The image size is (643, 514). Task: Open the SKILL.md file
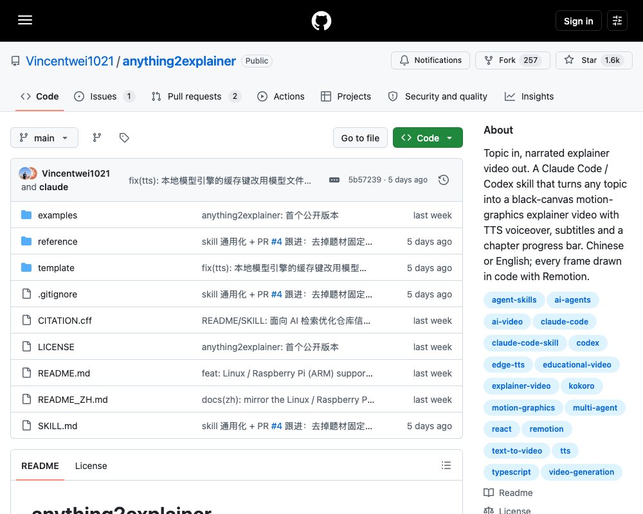pos(57,426)
